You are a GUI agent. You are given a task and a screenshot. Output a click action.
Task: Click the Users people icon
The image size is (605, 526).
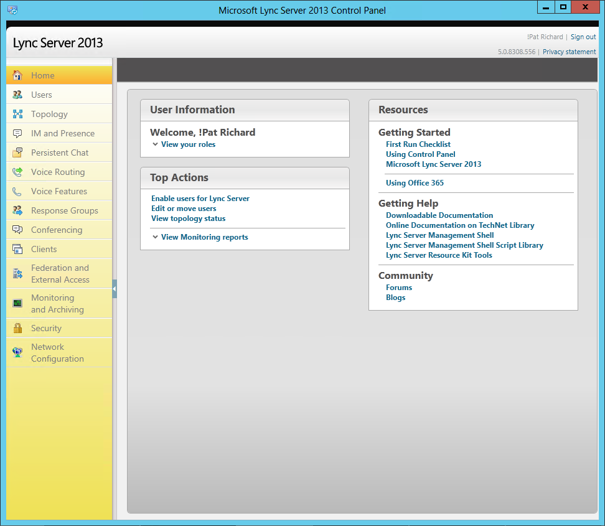(x=17, y=95)
